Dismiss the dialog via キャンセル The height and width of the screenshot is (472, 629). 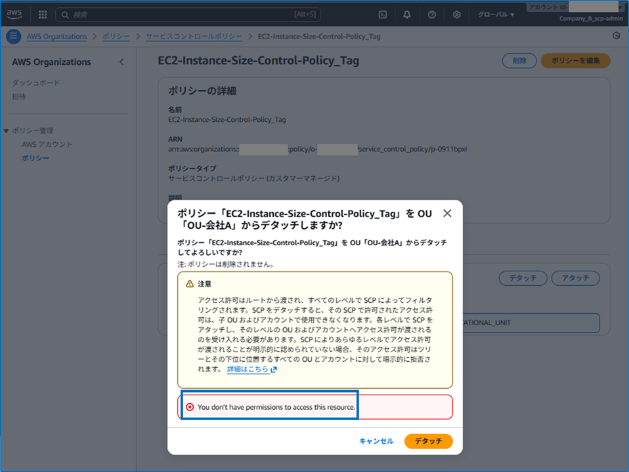[x=376, y=441]
